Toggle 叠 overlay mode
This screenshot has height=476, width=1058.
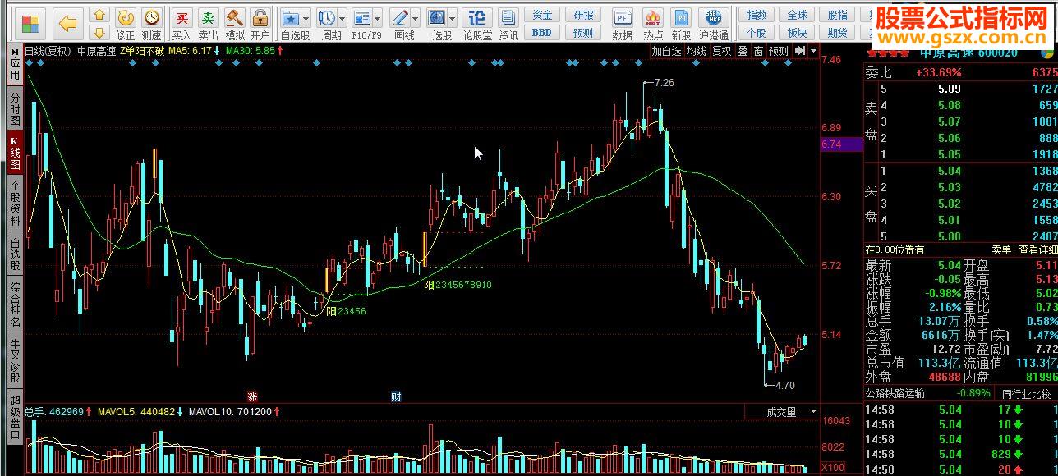click(x=743, y=51)
